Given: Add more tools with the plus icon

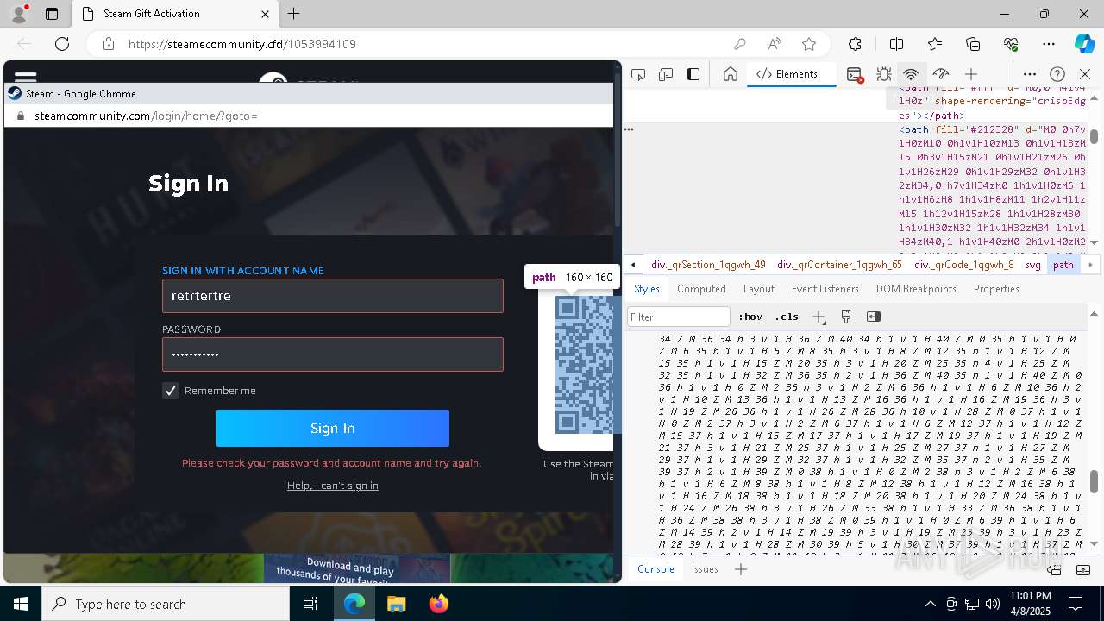Looking at the screenshot, I should coord(971,74).
